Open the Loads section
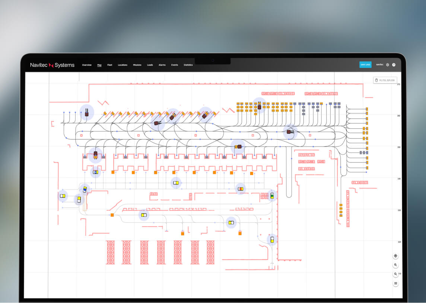Screen dimensions: 426x303 coord(150,65)
